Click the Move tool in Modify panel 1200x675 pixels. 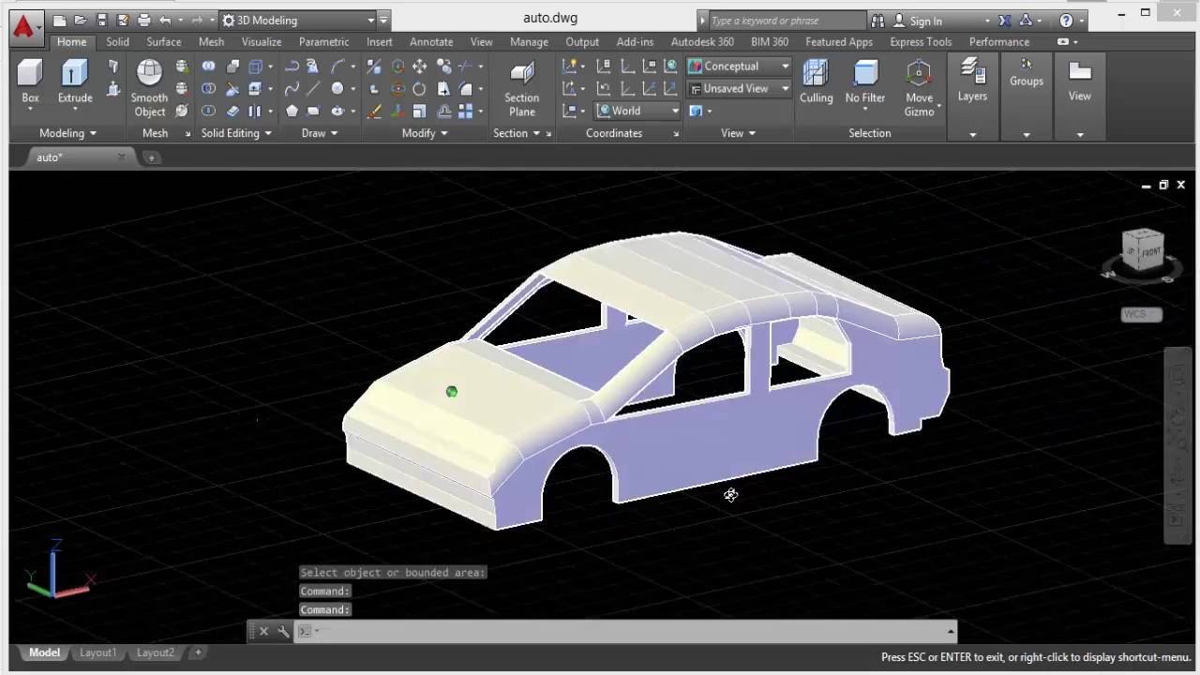[419, 67]
